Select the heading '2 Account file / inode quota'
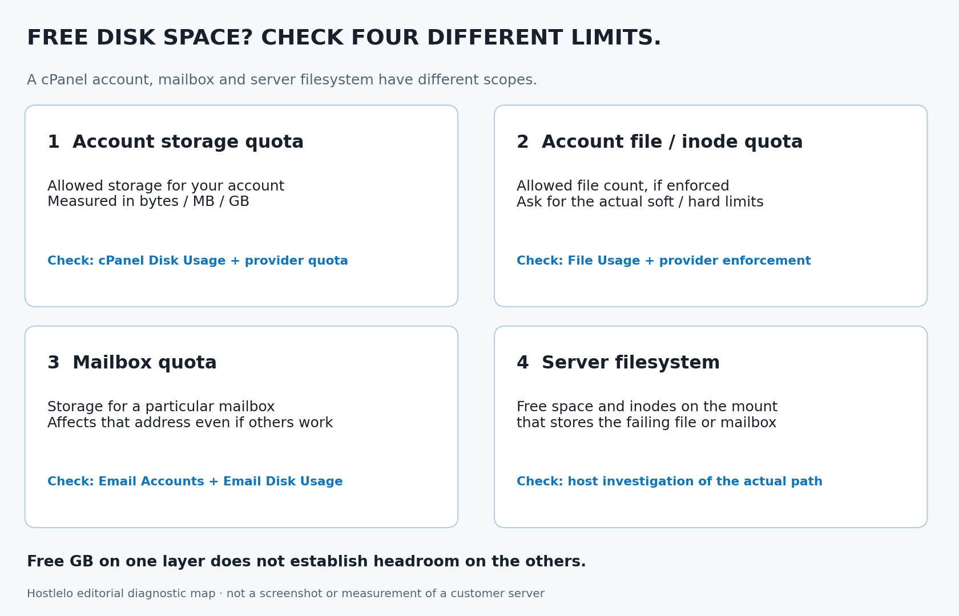 pos(659,142)
